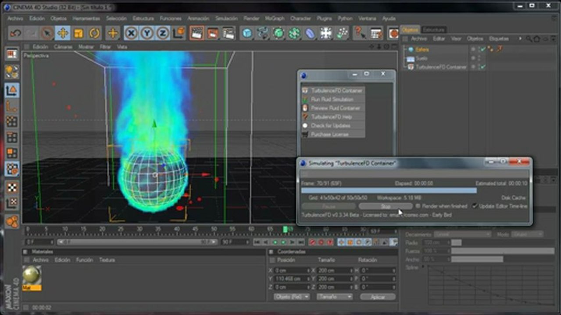
Task: Open viewport Cámaras menu
Action: point(63,46)
